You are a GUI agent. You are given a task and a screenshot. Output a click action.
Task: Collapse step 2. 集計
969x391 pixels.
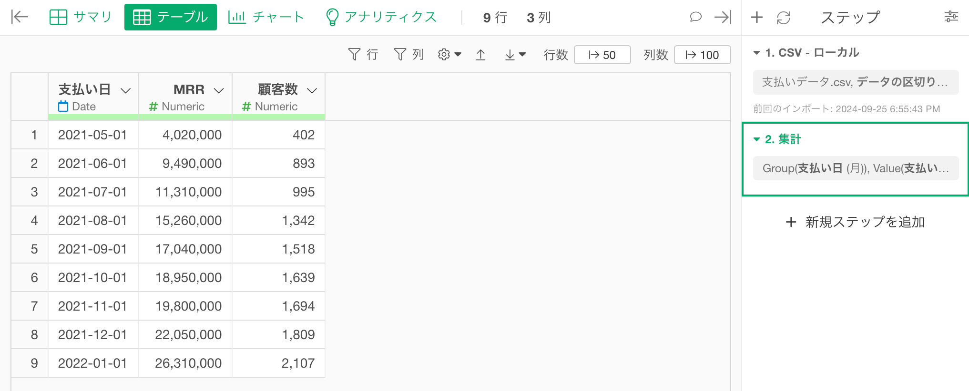[756, 139]
